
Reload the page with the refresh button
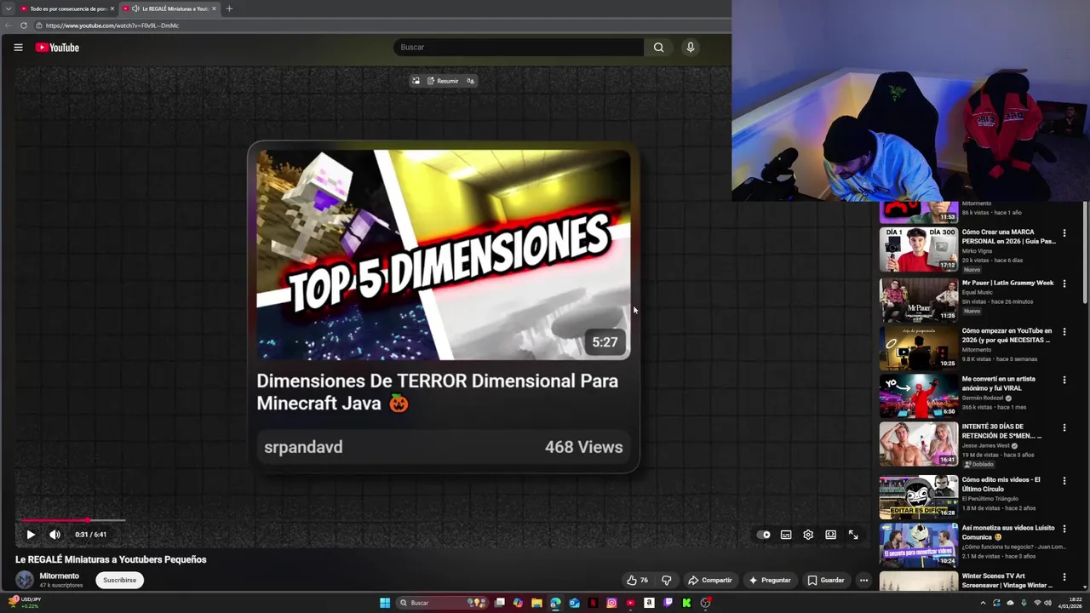point(24,26)
